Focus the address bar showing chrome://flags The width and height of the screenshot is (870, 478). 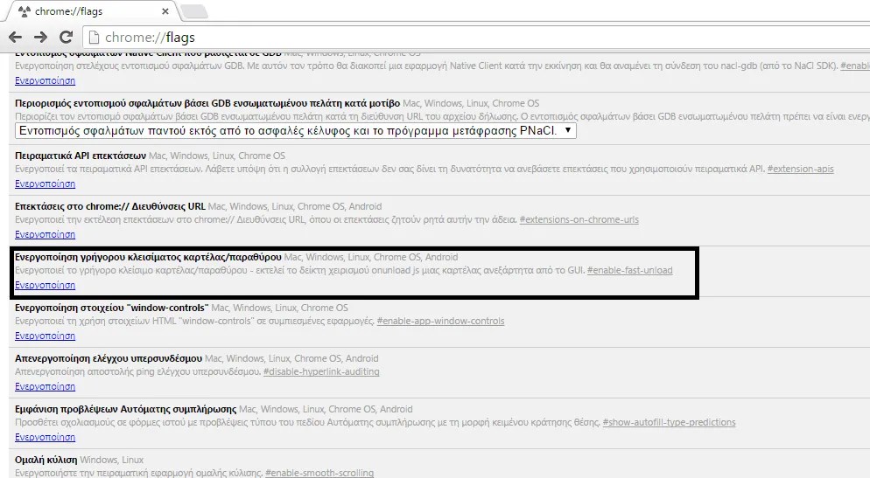point(477,37)
